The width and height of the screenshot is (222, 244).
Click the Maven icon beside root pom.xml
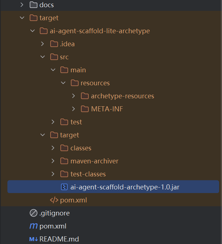point(34,226)
